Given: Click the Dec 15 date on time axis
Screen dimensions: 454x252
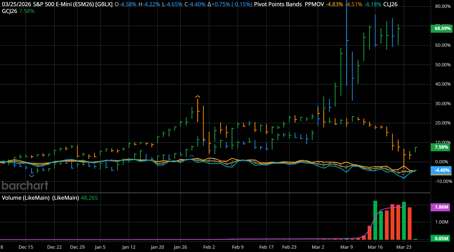Looking at the screenshot, I should coord(26,247).
